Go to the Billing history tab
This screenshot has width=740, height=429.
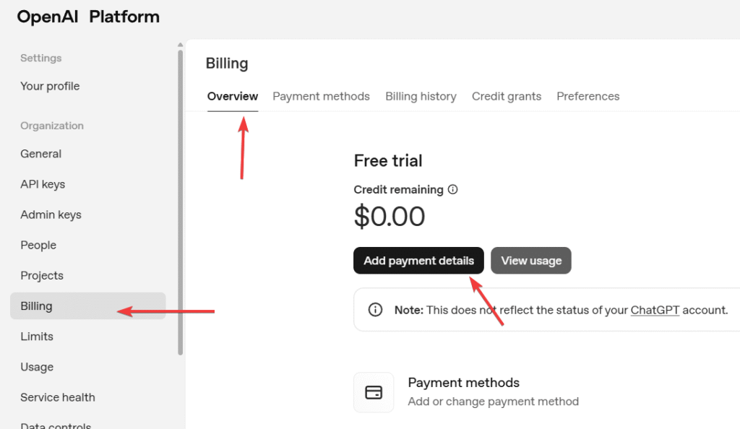421,96
